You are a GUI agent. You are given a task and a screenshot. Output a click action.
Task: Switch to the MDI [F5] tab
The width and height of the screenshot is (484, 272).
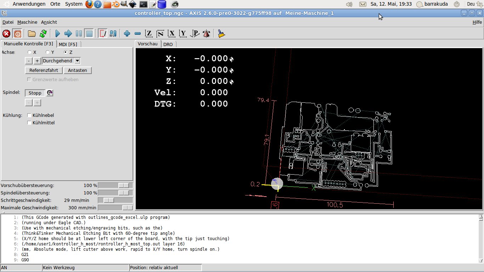pos(68,44)
